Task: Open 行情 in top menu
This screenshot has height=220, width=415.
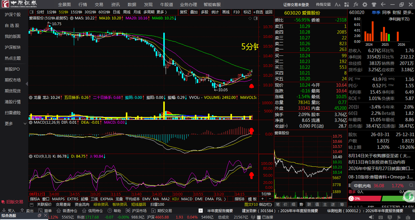Action: [x=83, y=4]
